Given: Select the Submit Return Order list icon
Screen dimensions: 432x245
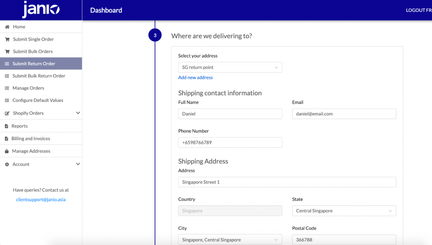Looking at the screenshot, I should click(7, 63).
